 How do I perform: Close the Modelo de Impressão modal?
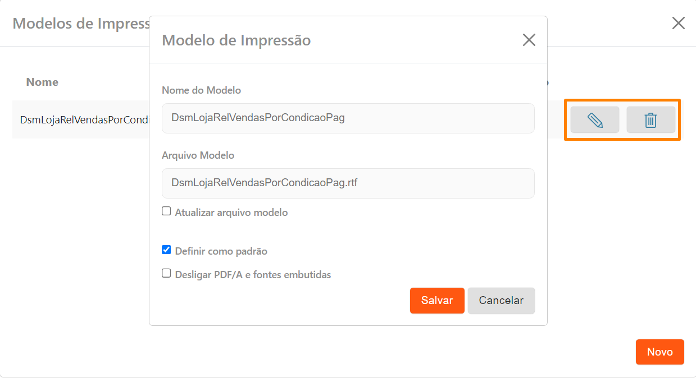(x=529, y=40)
